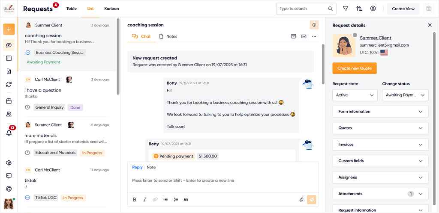This screenshot has height=213, width=439.
Task: Toggle bold formatting in reply editor
Action: click(134, 200)
